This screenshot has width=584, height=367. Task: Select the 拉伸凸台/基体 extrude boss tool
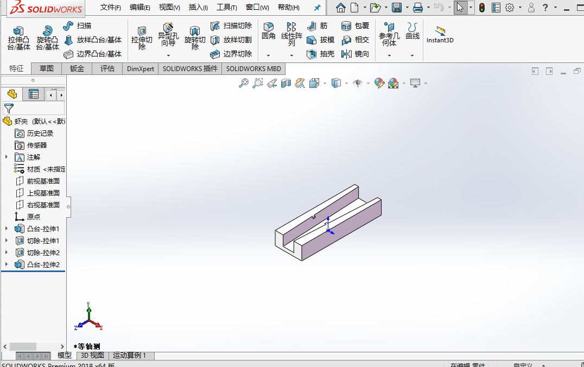coord(18,38)
